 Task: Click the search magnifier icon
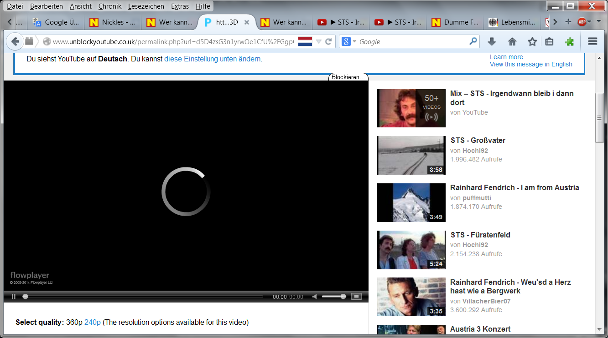pyautogui.click(x=473, y=41)
